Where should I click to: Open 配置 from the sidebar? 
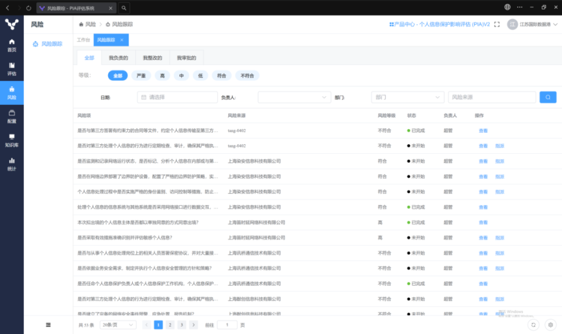point(11,116)
